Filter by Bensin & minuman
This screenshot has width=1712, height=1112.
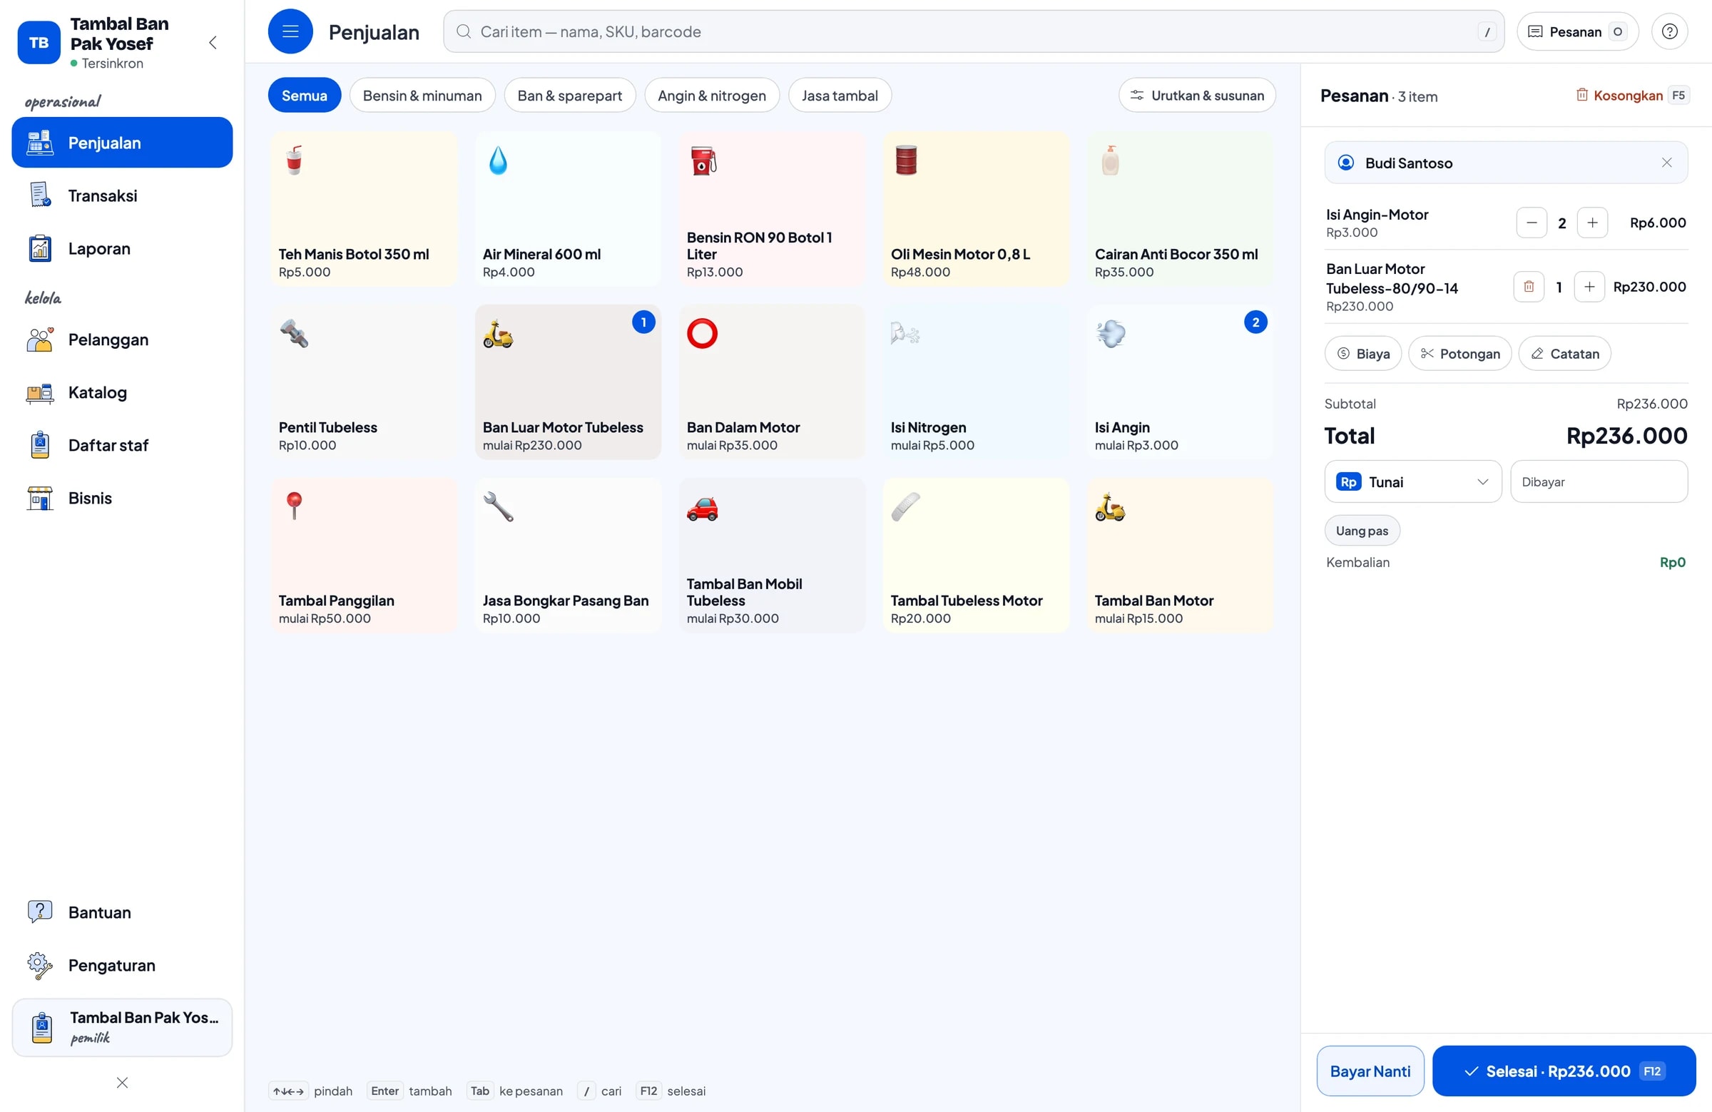point(422,96)
